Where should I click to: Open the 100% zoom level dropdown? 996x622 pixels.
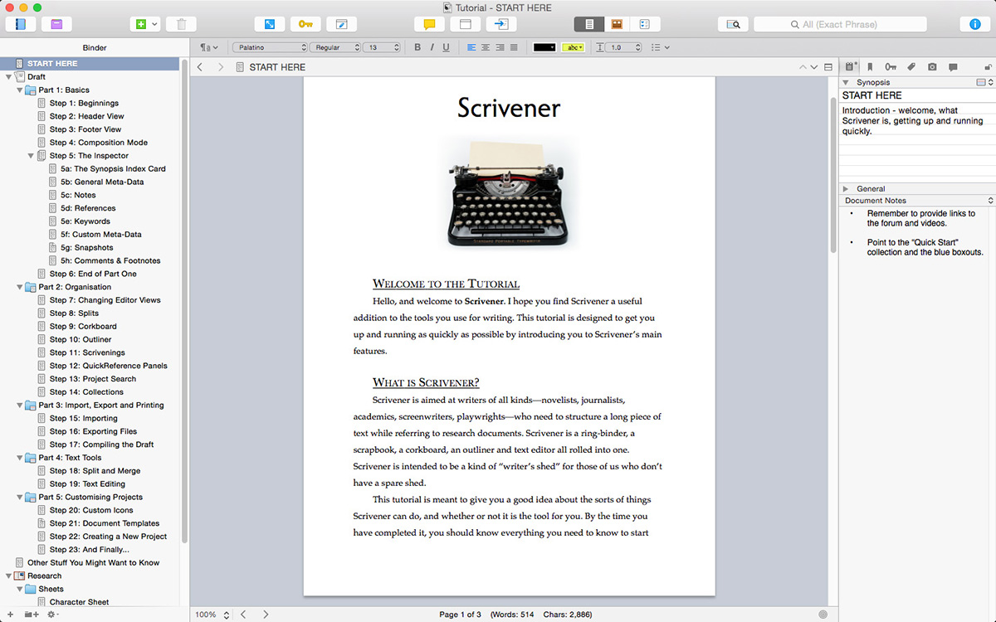click(212, 615)
